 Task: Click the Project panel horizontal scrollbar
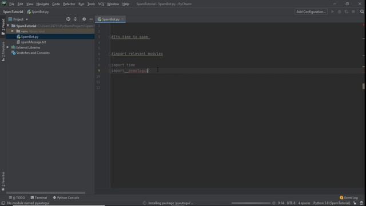(x=46, y=193)
